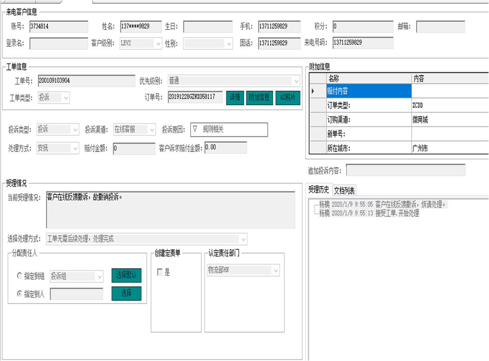Click the row pointer arrow beside 赔付内容
The height and width of the screenshot is (361, 489).
314,91
